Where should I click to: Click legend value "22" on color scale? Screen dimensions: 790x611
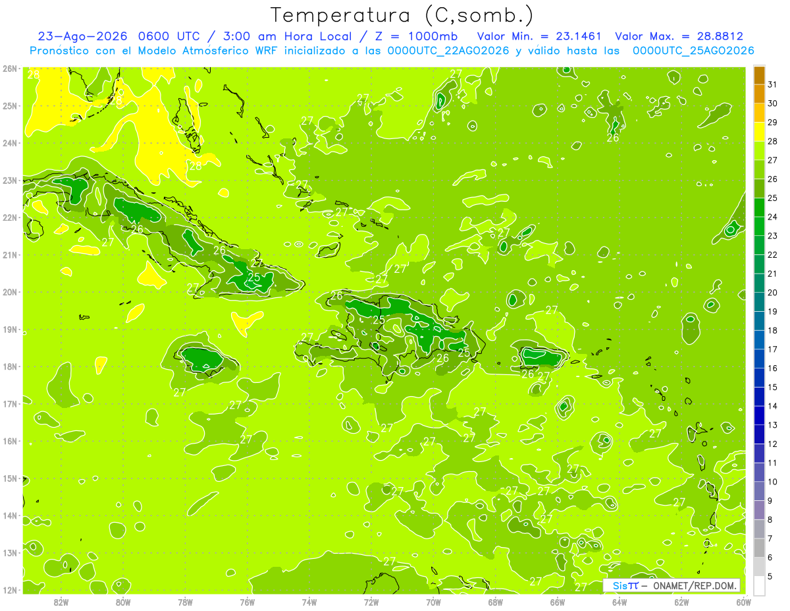(772, 255)
